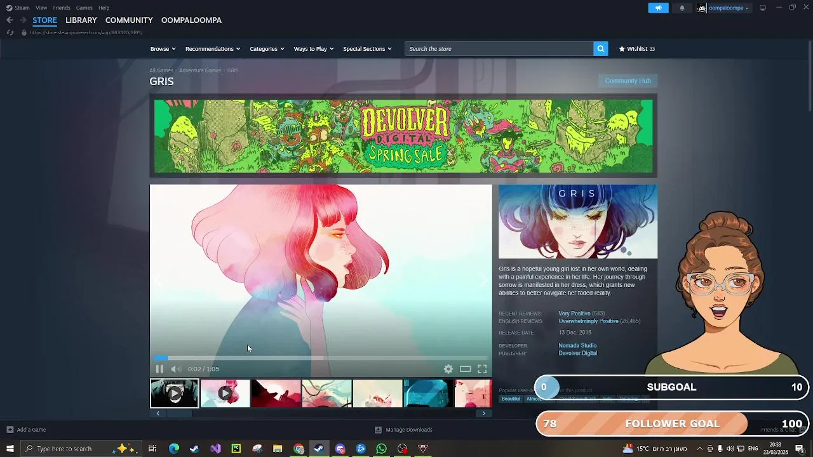Open Windows notification center
The height and width of the screenshot is (457, 813).
[x=800, y=449]
